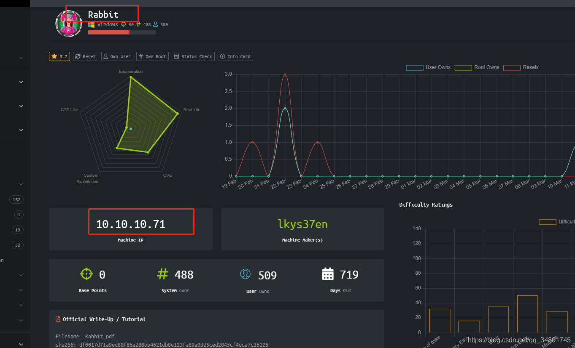Run the Status Check
The image size is (575, 348).
coord(193,56)
